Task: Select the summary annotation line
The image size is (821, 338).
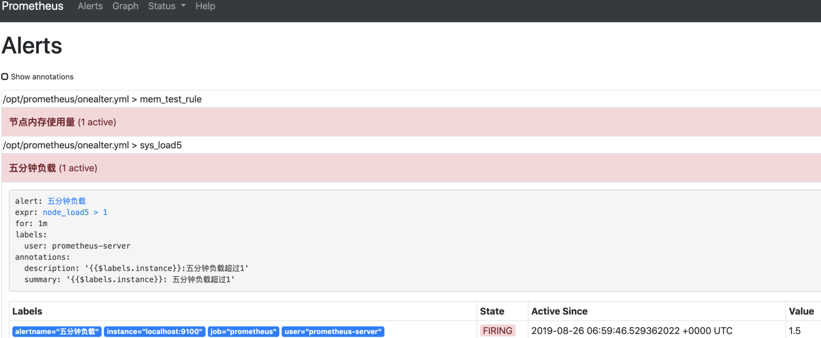Action: [129, 280]
